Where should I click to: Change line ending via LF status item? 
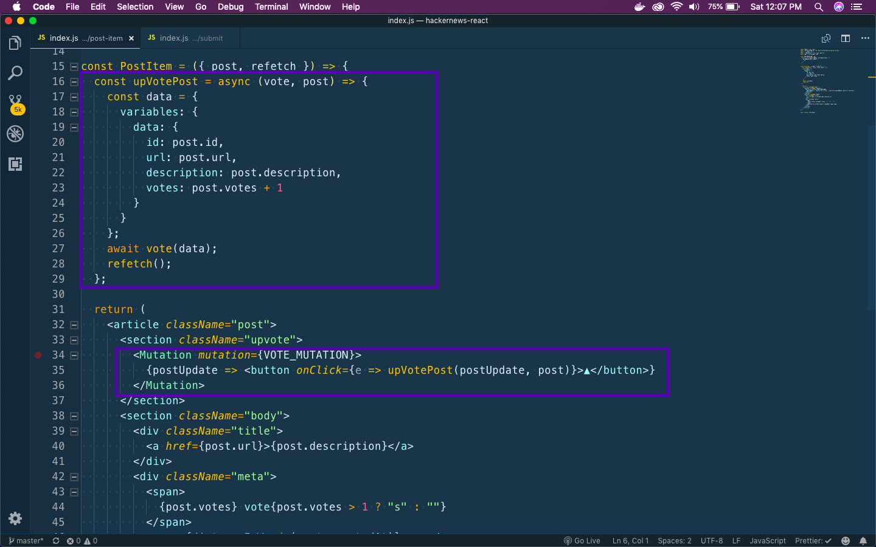[x=736, y=541]
